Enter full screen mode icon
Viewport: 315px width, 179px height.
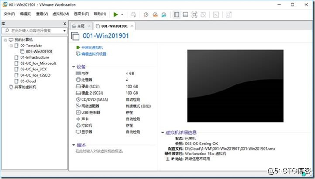194,14
